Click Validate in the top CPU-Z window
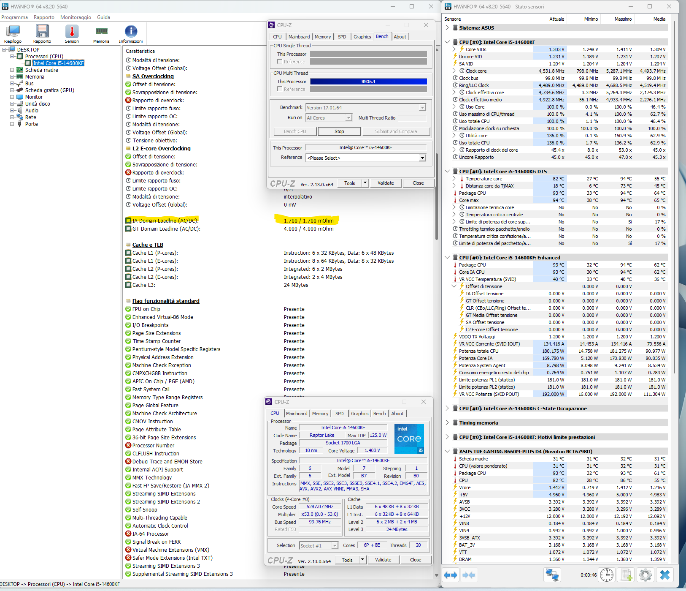The width and height of the screenshot is (686, 591). pos(386,183)
